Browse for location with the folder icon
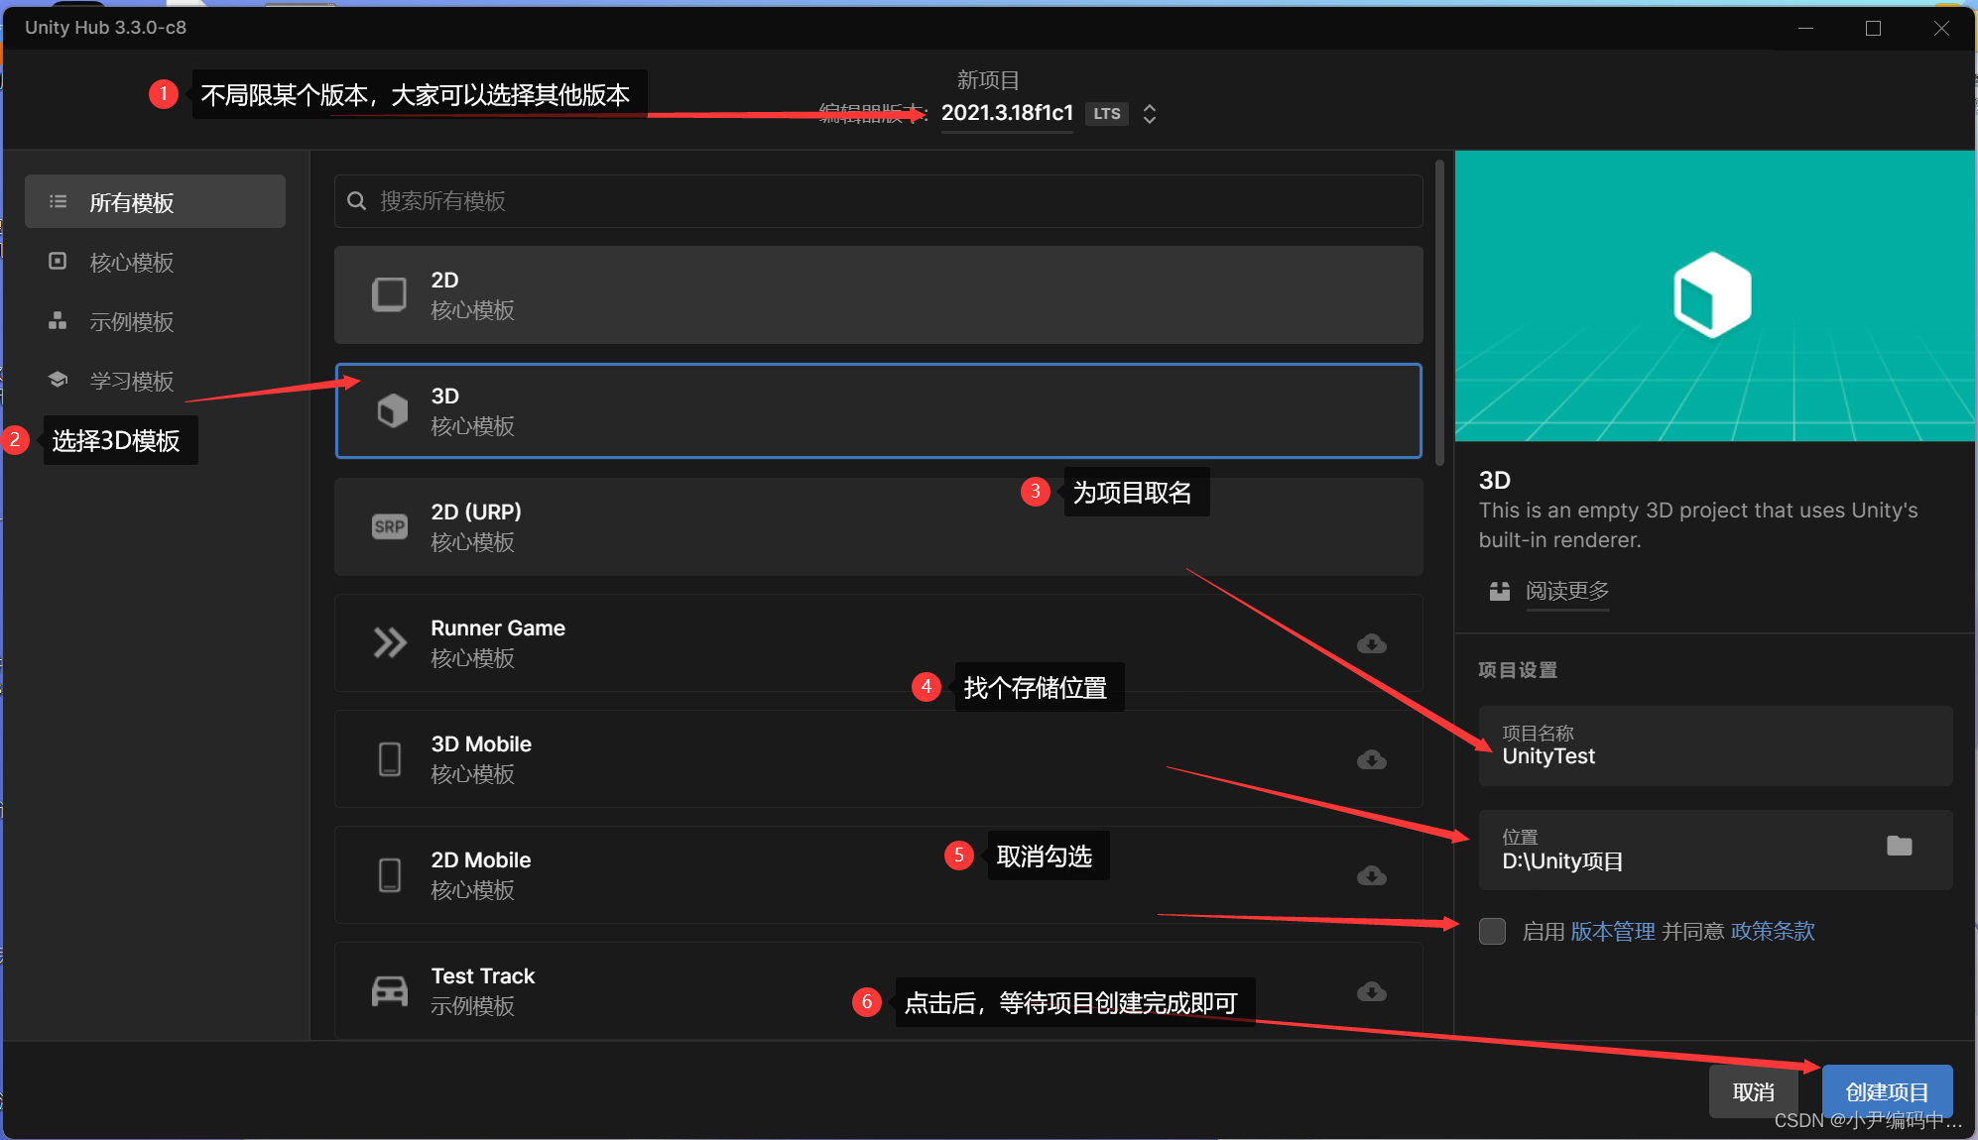Screen dimensions: 1978x1140 [1899, 846]
